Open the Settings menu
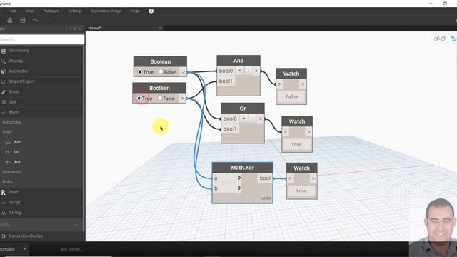Viewport: 457px width, 257px height. (75, 11)
